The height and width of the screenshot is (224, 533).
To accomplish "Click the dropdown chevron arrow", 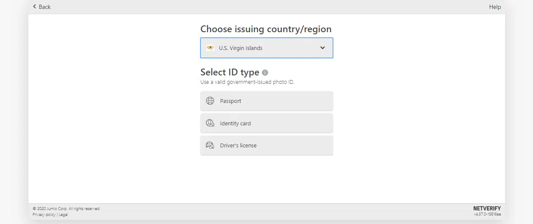I will pyautogui.click(x=322, y=48).
